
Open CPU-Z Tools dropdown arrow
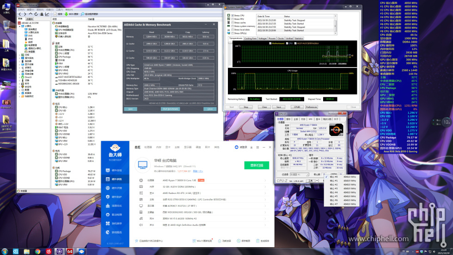[x=317, y=180]
